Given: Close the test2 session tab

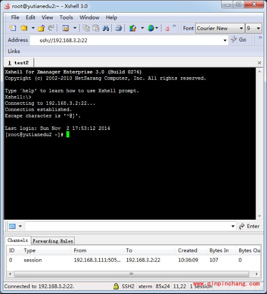Looking at the screenshot, I should (x=259, y=63).
